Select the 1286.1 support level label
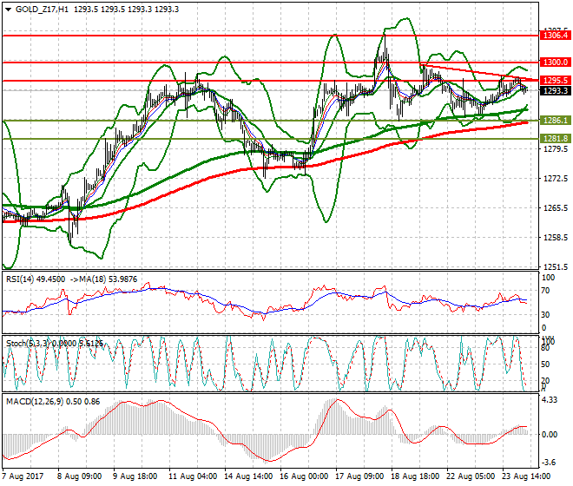The height and width of the screenshot is (486, 573). tap(555, 121)
